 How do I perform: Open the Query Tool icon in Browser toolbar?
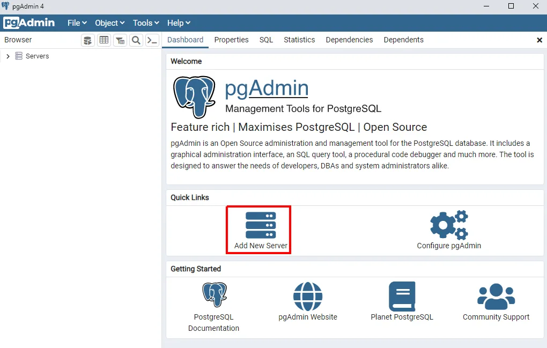point(88,40)
